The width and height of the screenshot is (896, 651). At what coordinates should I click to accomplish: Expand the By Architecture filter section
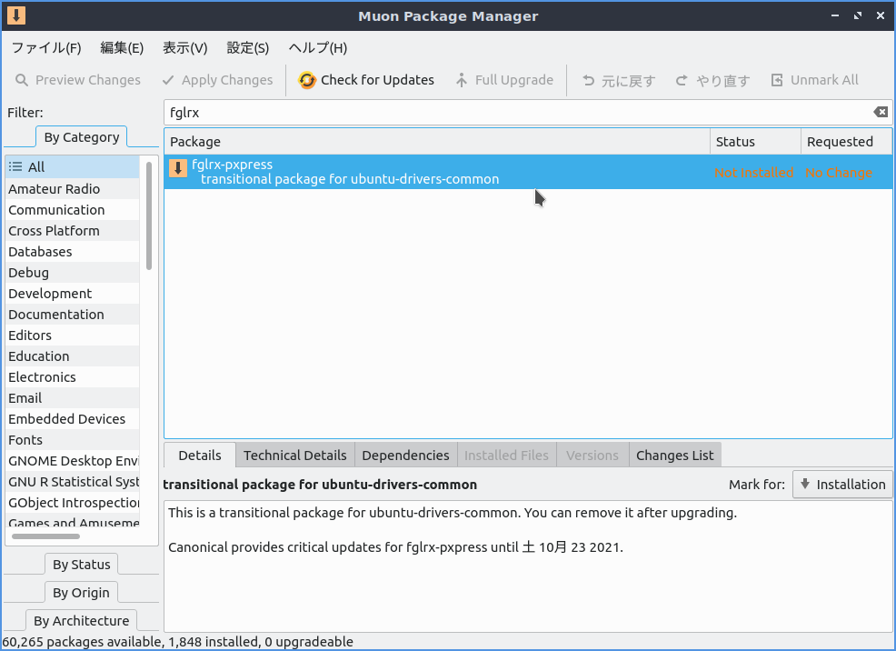pyautogui.click(x=81, y=621)
